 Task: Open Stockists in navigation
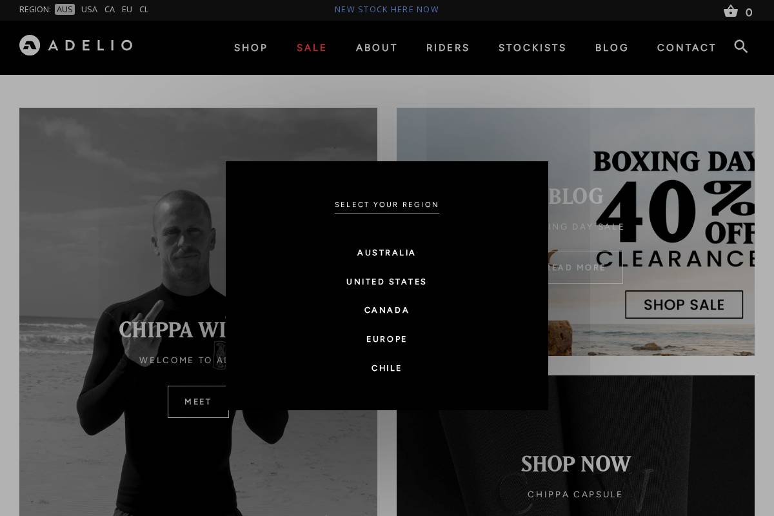pos(532,48)
